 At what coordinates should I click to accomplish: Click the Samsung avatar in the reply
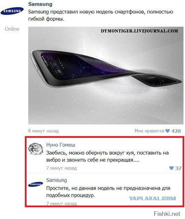coord(36,184)
